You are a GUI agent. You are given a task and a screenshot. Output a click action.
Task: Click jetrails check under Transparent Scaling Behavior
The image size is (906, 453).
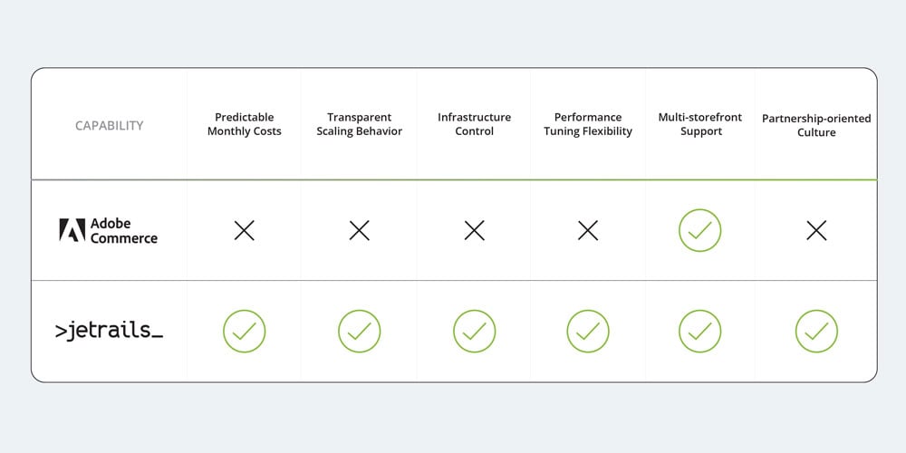click(x=360, y=332)
